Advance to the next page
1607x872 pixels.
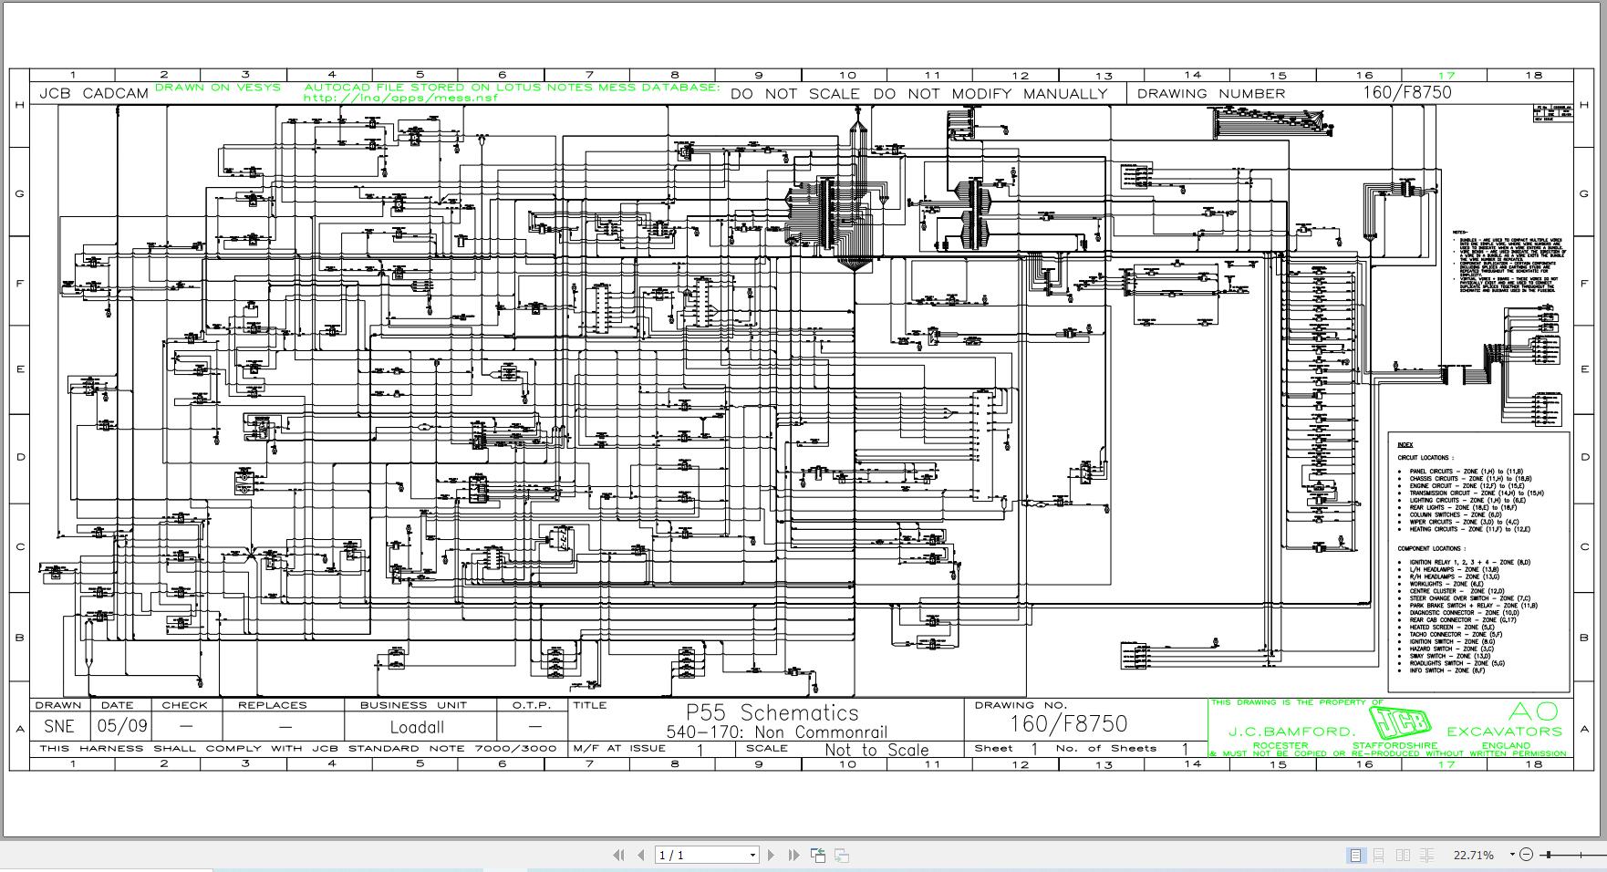(772, 855)
